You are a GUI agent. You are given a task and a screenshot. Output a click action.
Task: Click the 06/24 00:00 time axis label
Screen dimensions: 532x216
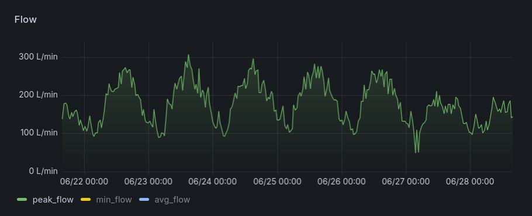coord(213,182)
